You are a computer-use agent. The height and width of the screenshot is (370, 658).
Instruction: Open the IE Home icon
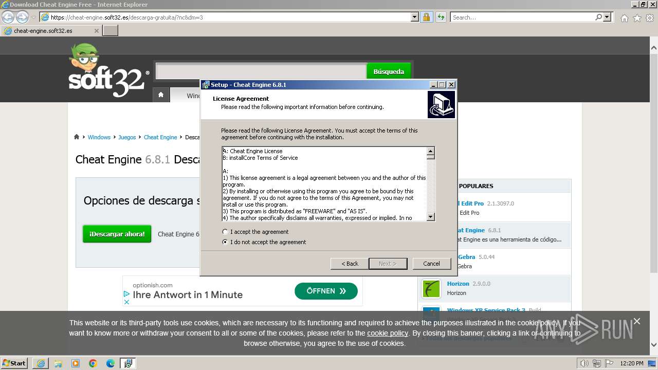pyautogui.click(x=624, y=18)
